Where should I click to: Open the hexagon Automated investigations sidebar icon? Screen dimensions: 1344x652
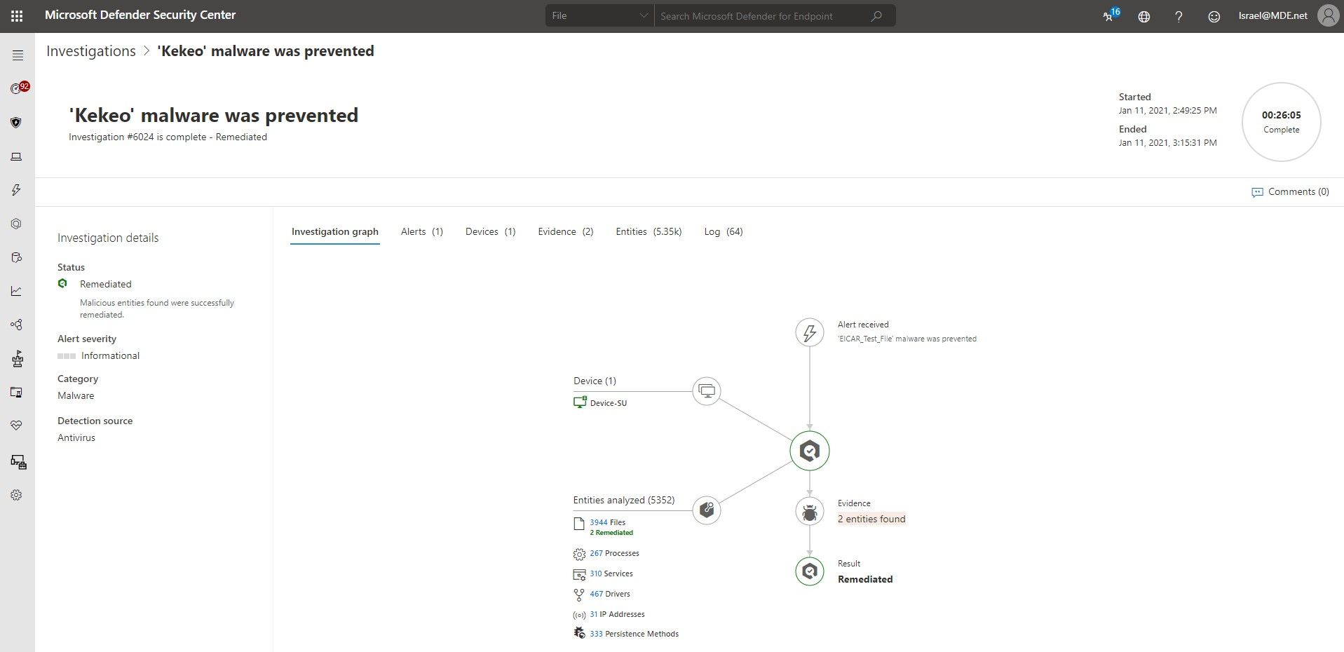(16, 224)
